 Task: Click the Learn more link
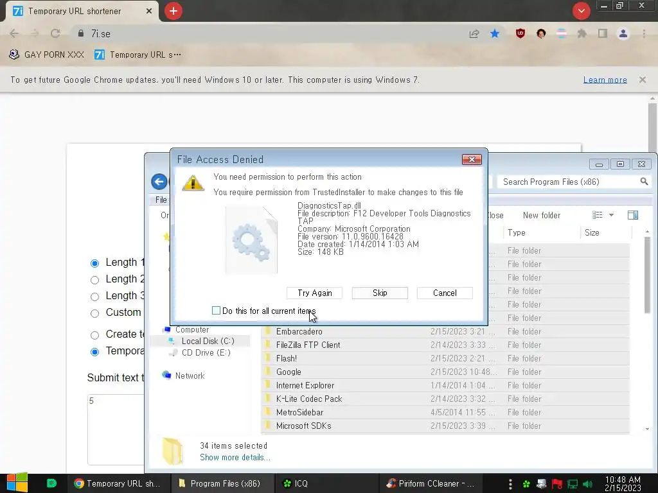(x=605, y=80)
